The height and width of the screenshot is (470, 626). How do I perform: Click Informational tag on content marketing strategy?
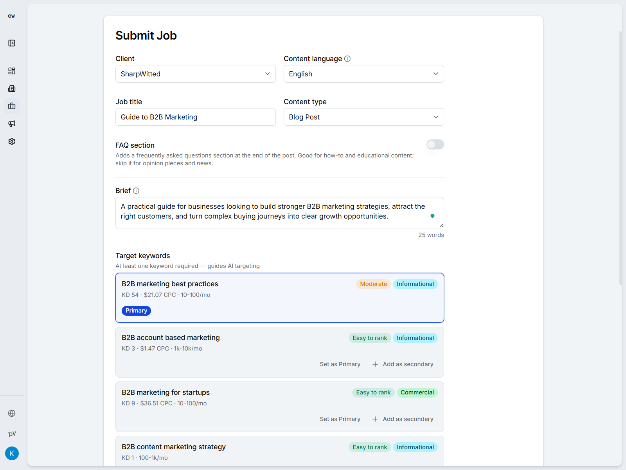[415, 447]
